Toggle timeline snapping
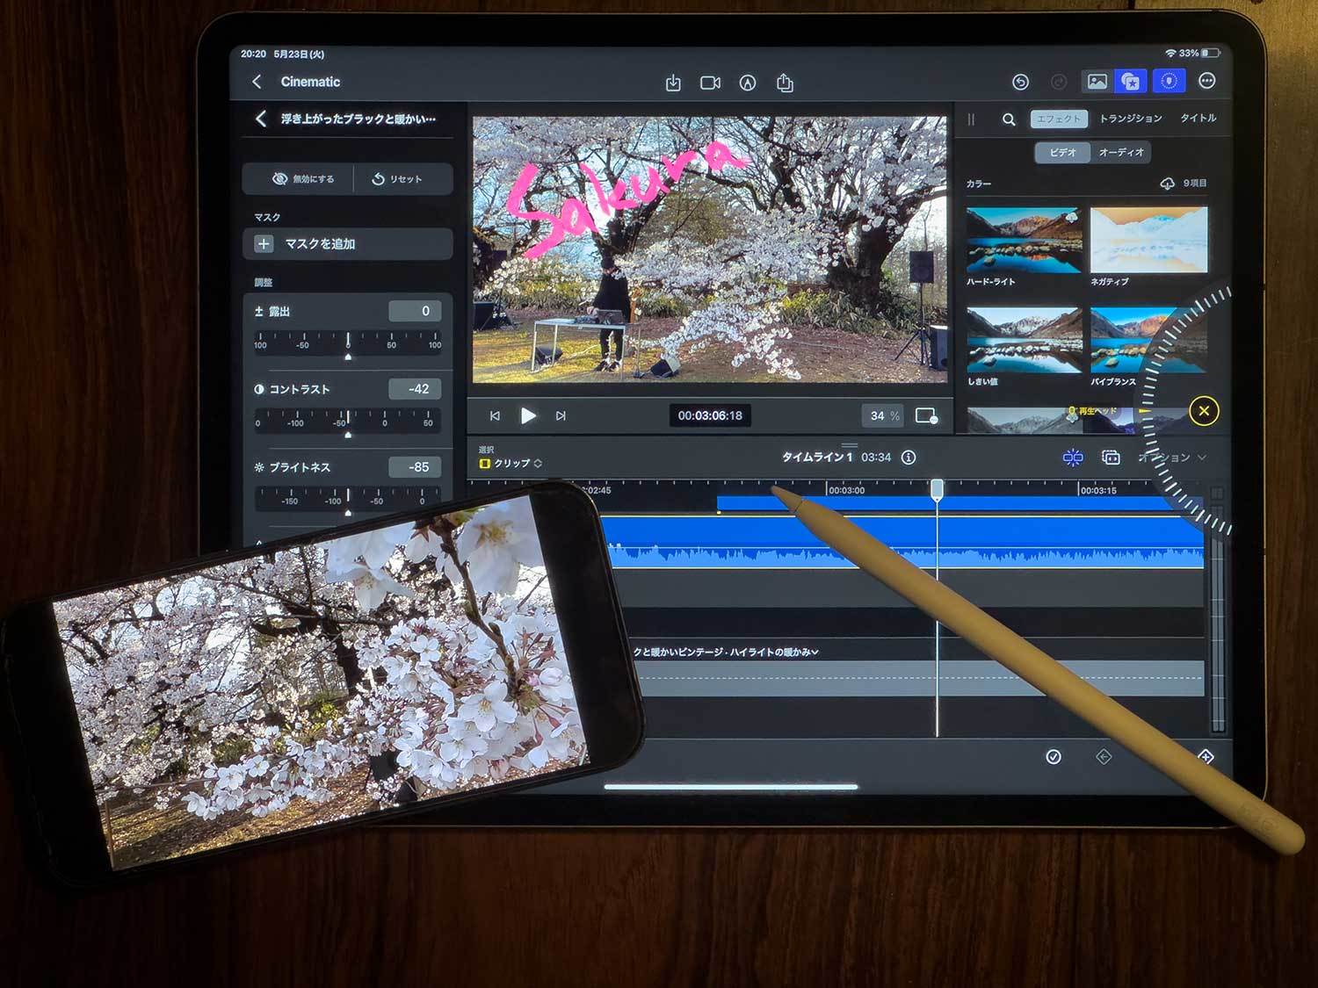 (x=1073, y=458)
